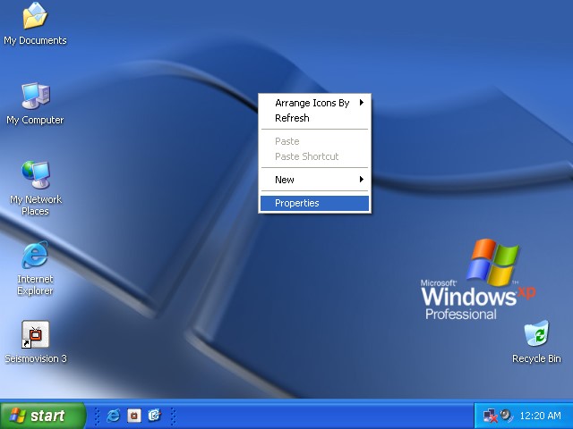Click the Show Desktop Quick Launch icon
The image size is (573, 429).
pyautogui.click(x=153, y=416)
